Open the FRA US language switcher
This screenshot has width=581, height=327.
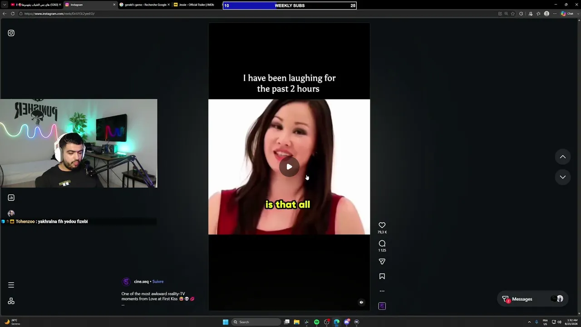tap(545, 322)
